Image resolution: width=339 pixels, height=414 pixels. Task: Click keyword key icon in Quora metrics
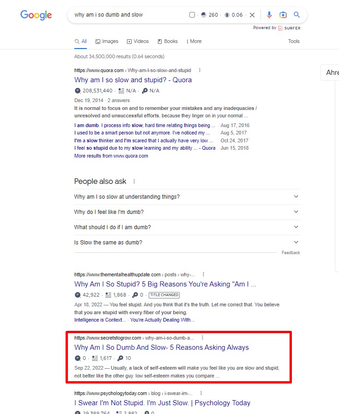pyautogui.click(x=145, y=91)
